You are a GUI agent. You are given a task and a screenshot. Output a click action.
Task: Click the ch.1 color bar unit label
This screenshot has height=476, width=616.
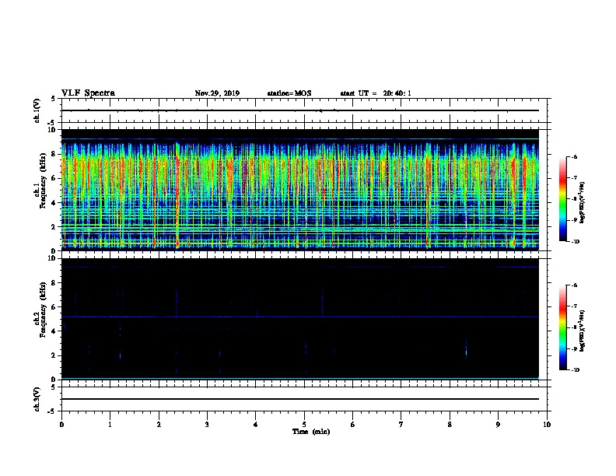pos(583,202)
